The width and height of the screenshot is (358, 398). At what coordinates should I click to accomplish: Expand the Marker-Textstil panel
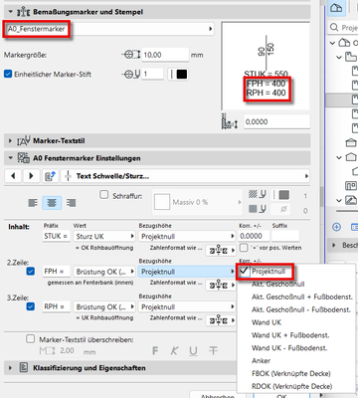tap(10, 141)
